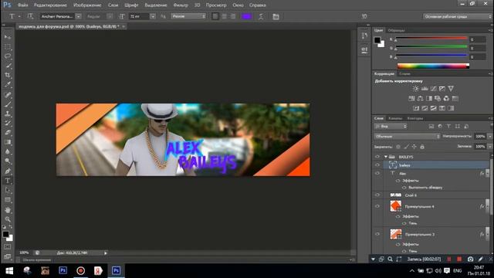Open the layer filter kind dropdown
The image size is (494, 278).
(391, 127)
